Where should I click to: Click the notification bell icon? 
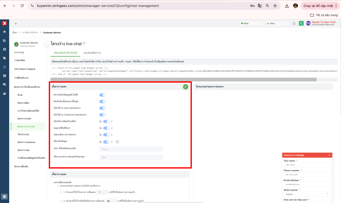(294, 23)
